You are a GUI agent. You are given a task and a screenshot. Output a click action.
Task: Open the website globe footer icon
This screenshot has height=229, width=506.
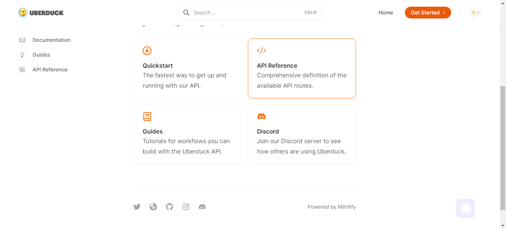coord(153,207)
